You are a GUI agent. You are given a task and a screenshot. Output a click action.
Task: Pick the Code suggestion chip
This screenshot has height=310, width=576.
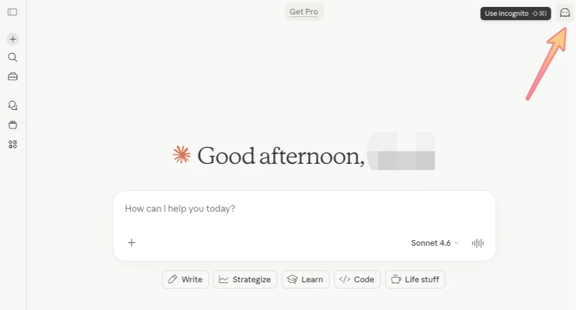pyautogui.click(x=357, y=280)
